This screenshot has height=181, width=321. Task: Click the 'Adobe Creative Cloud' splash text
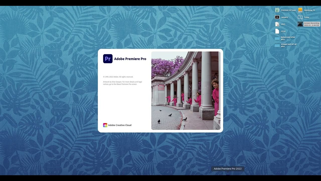click(x=120, y=125)
